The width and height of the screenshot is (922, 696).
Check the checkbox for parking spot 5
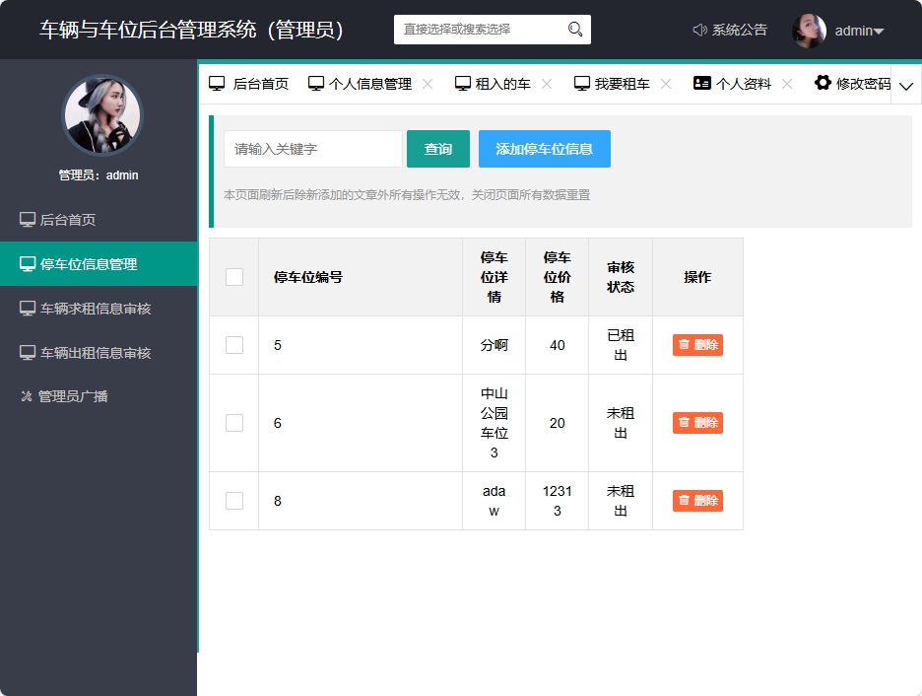233,344
